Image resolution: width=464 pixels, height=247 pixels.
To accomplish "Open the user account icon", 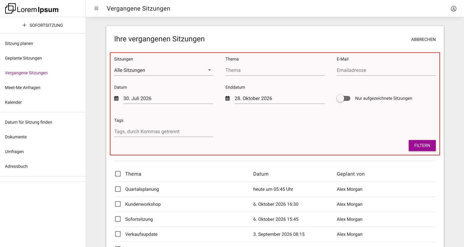I will tap(454, 9).
